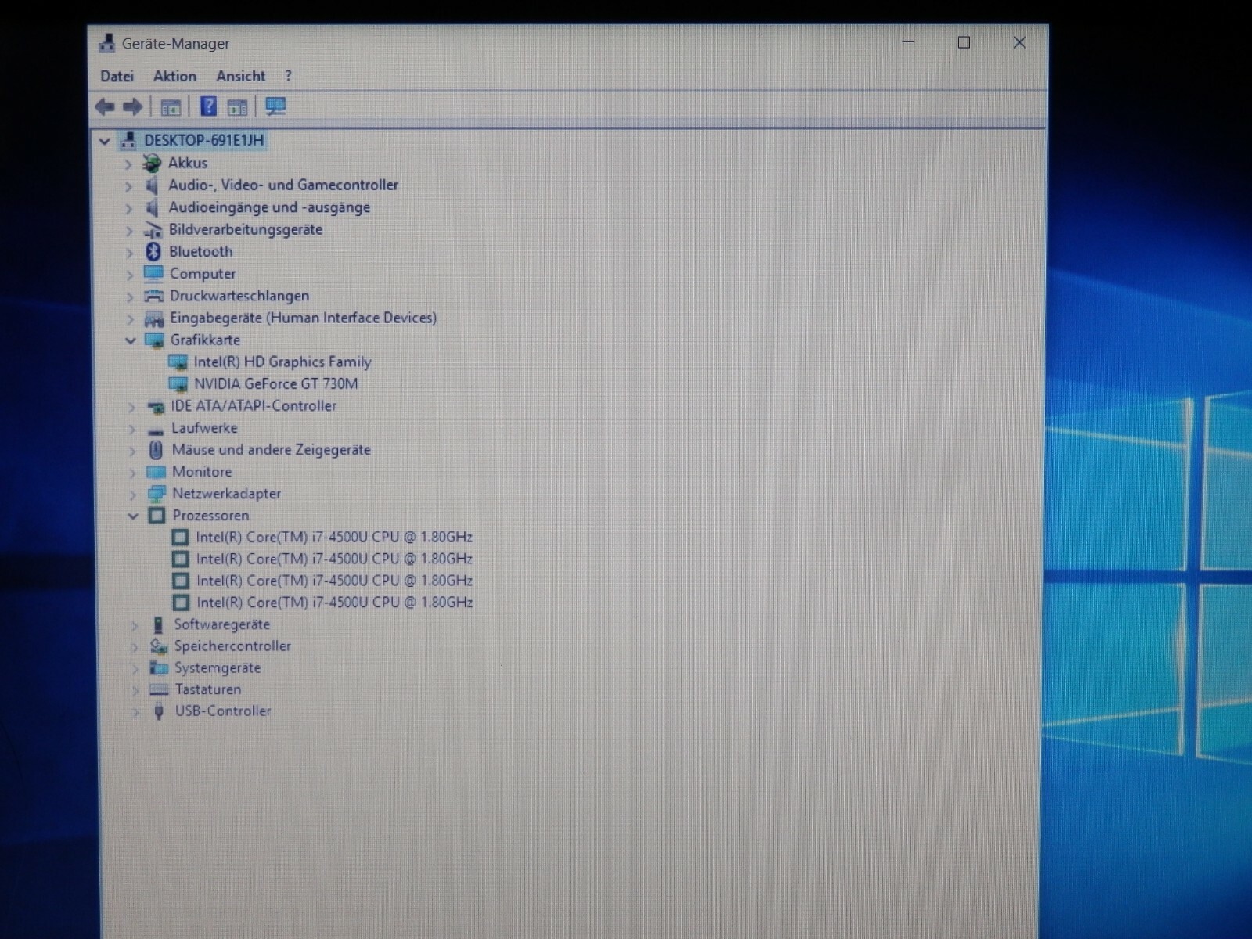Select the first Intel Core i7-4500U processor entry
1252x939 pixels.
tap(334, 537)
